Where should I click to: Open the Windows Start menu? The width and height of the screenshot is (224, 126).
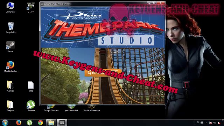click(5, 123)
